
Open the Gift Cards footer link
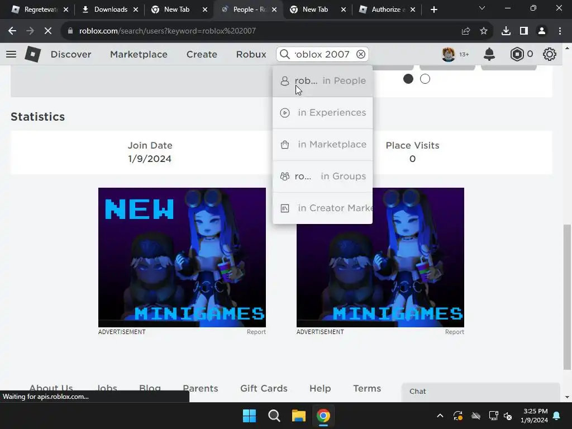pyautogui.click(x=264, y=389)
